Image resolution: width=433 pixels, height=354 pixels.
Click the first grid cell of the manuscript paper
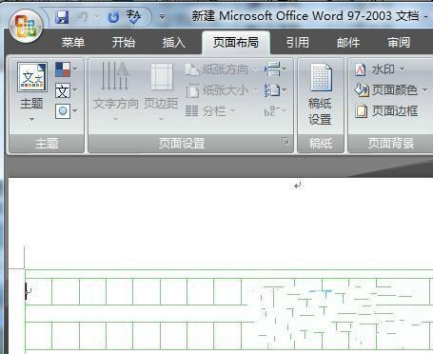click(39, 292)
